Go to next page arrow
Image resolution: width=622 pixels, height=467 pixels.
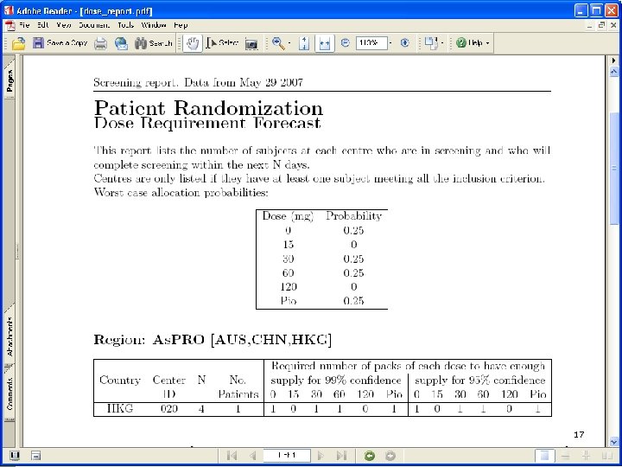coord(321,456)
